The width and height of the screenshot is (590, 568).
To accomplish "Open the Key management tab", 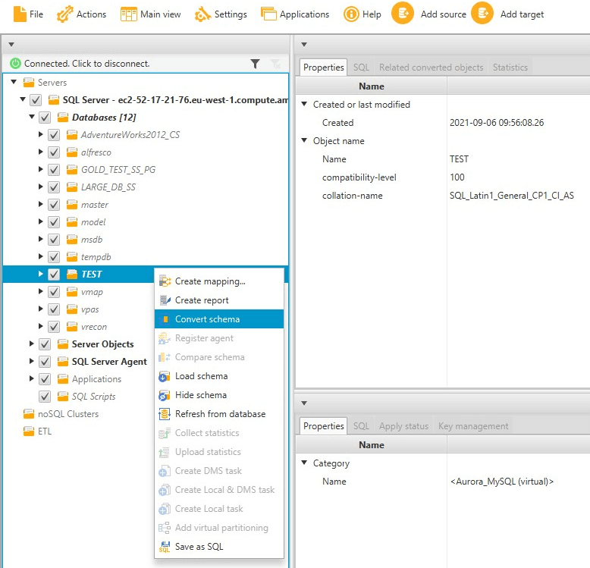I will (472, 426).
